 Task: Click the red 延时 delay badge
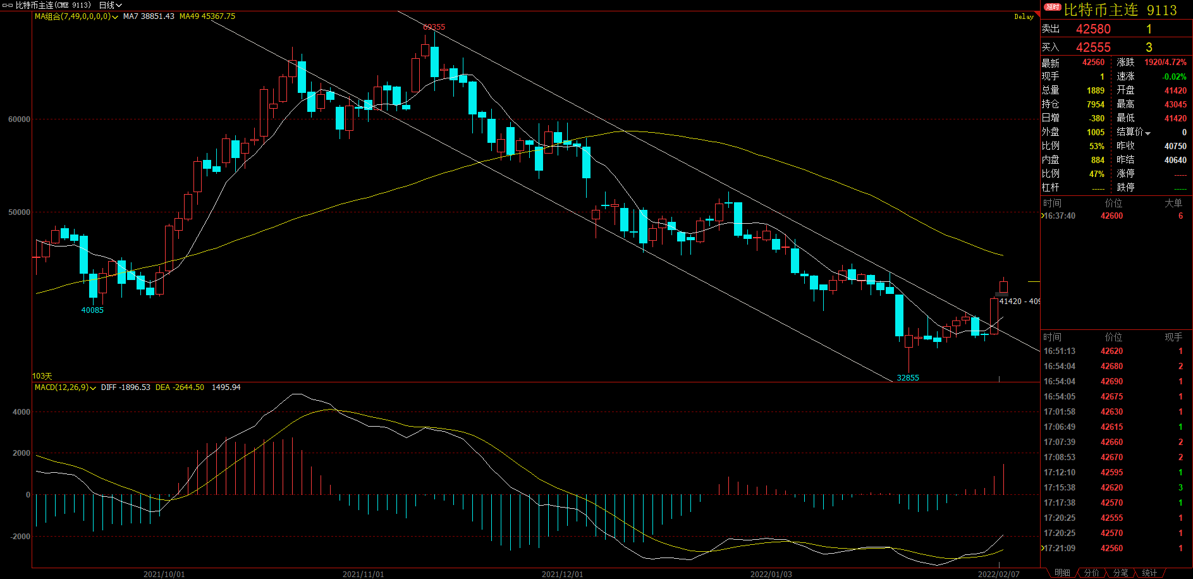click(1052, 8)
